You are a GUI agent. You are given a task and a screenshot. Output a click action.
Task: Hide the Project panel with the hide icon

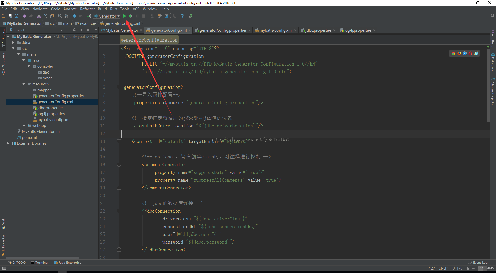tap(95, 30)
